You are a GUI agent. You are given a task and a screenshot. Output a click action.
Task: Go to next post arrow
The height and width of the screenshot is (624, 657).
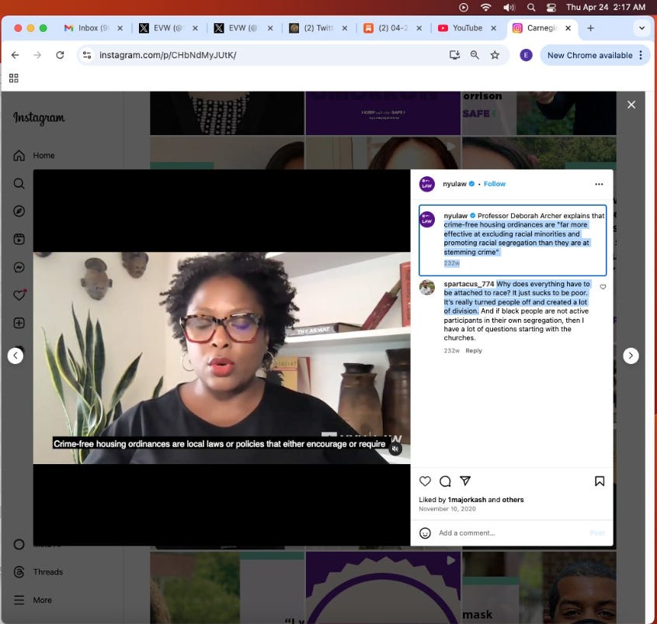pyautogui.click(x=631, y=355)
